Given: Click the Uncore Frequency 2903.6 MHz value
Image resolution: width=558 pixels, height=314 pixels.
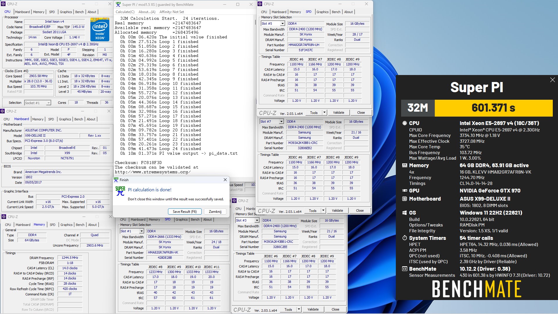Looking at the screenshot, I should 95,245.
